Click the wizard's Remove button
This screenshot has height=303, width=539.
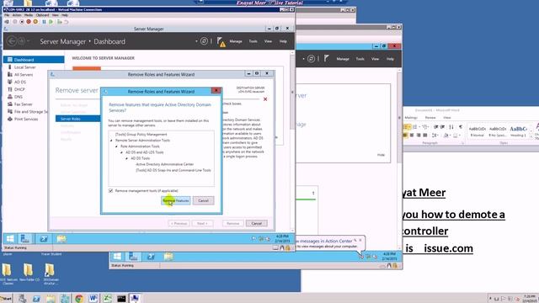tap(233, 223)
